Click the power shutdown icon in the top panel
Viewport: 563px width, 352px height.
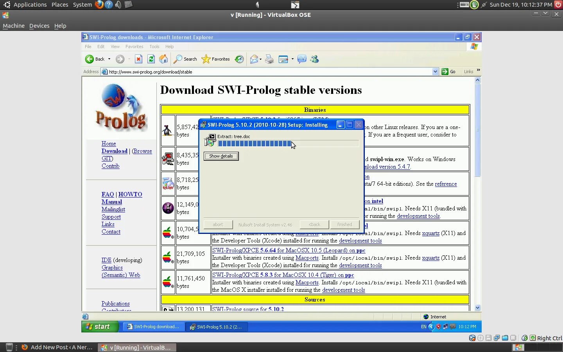[558, 5]
